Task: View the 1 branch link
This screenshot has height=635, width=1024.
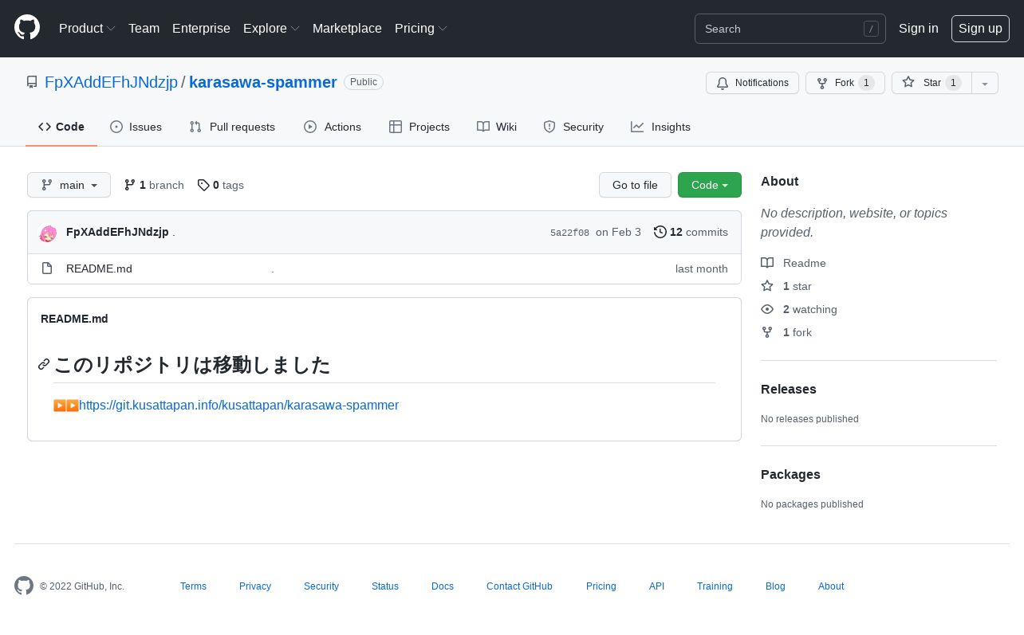Action: pos(154,185)
